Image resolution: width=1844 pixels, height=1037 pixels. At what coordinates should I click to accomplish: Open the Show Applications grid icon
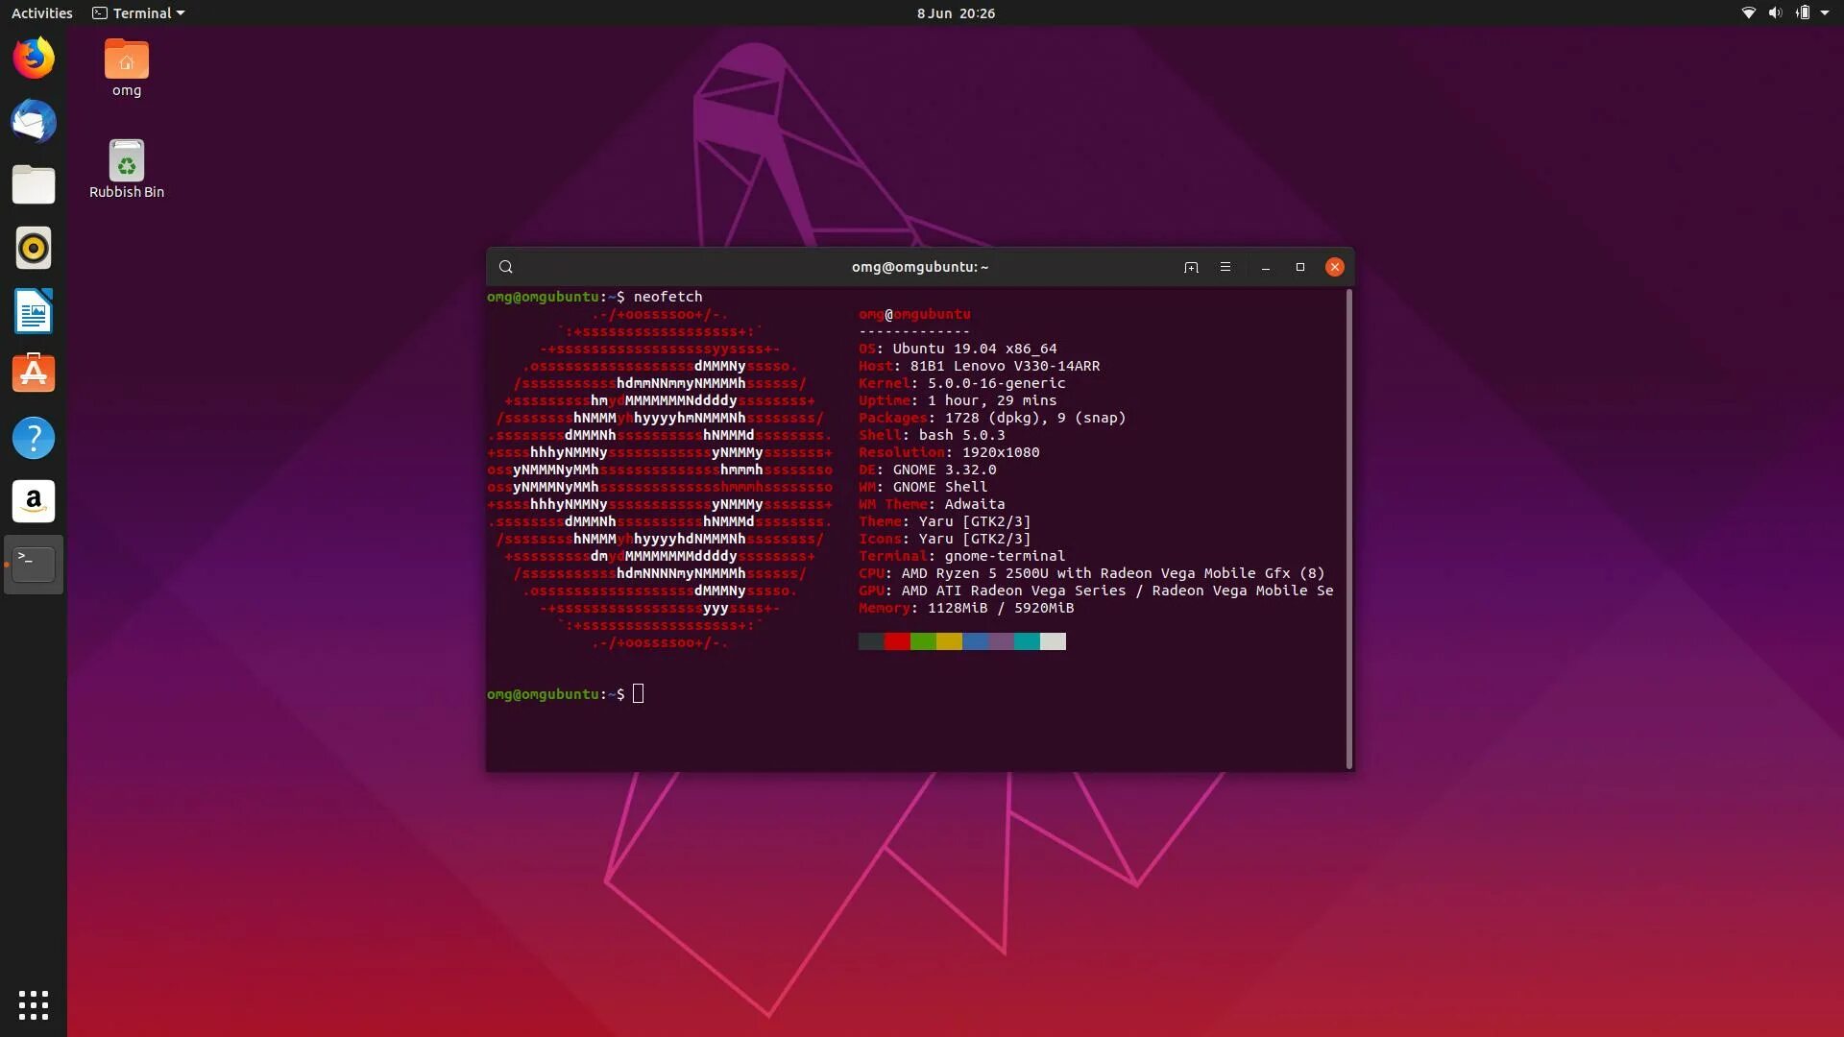[33, 1004]
